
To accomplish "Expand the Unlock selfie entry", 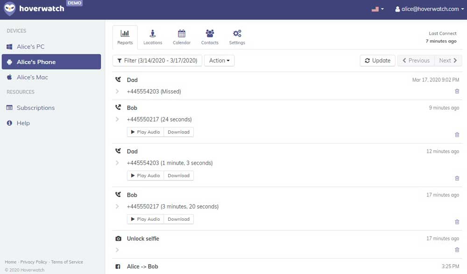I will pyautogui.click(x=117, y=250).
